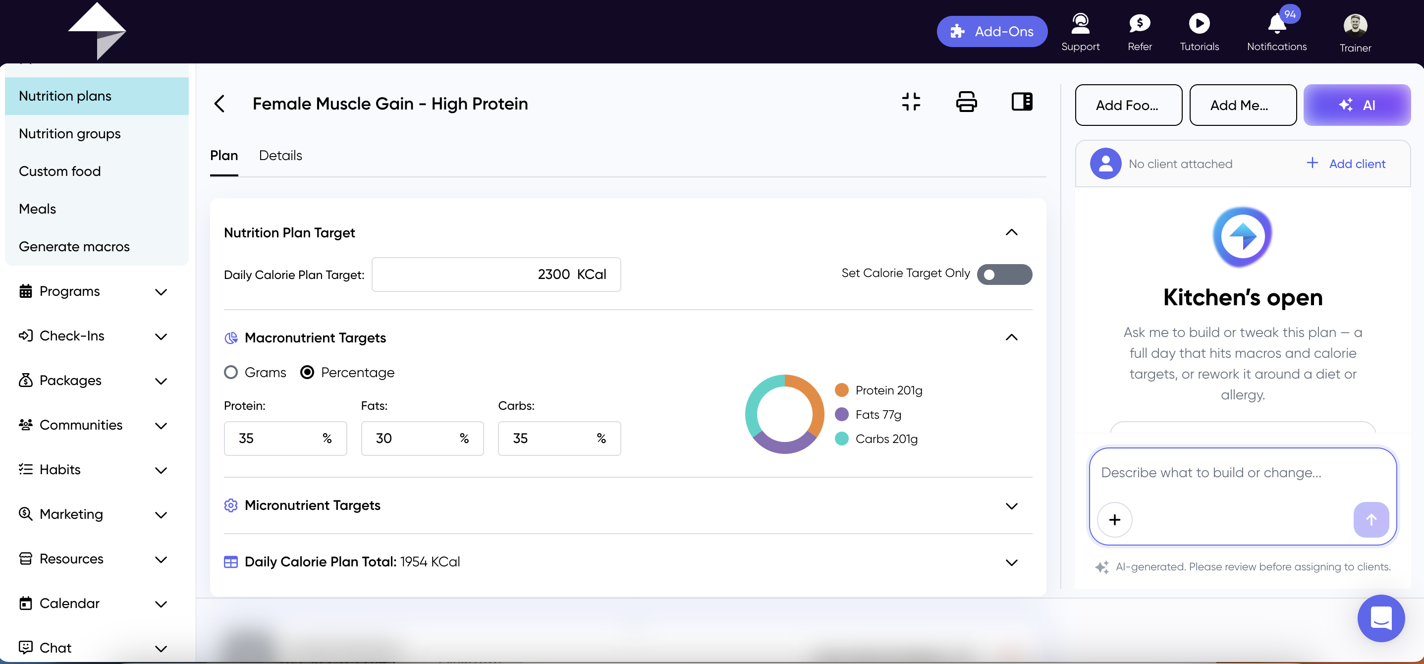Click the AI button
Viewport: 1424px width, 664px height.
pyautogui.click(x=1356, y=105)
